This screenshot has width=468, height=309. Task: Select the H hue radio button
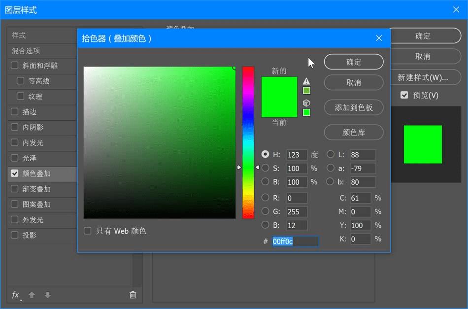(265, 154)
